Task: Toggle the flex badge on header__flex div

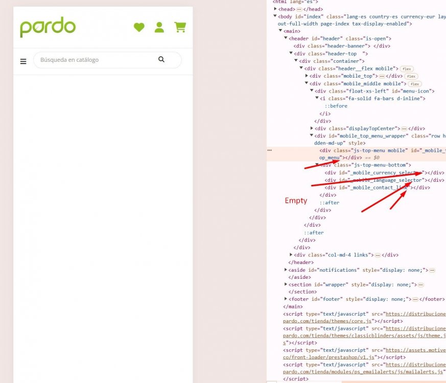Action: coord(407,68)
